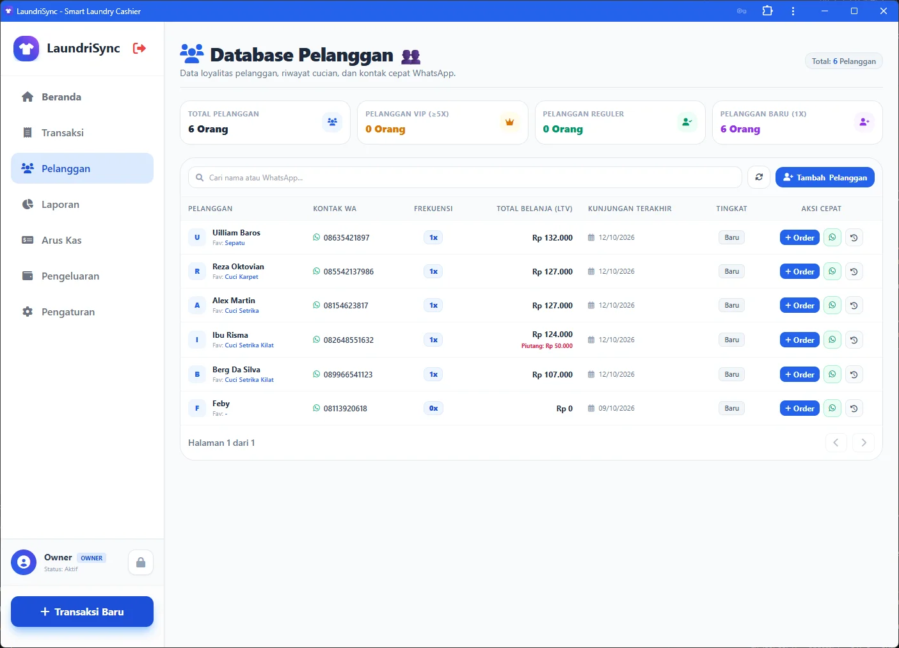899x648 pixels.
Task: View history icon for Uilliam Baros
Action: 854,237
